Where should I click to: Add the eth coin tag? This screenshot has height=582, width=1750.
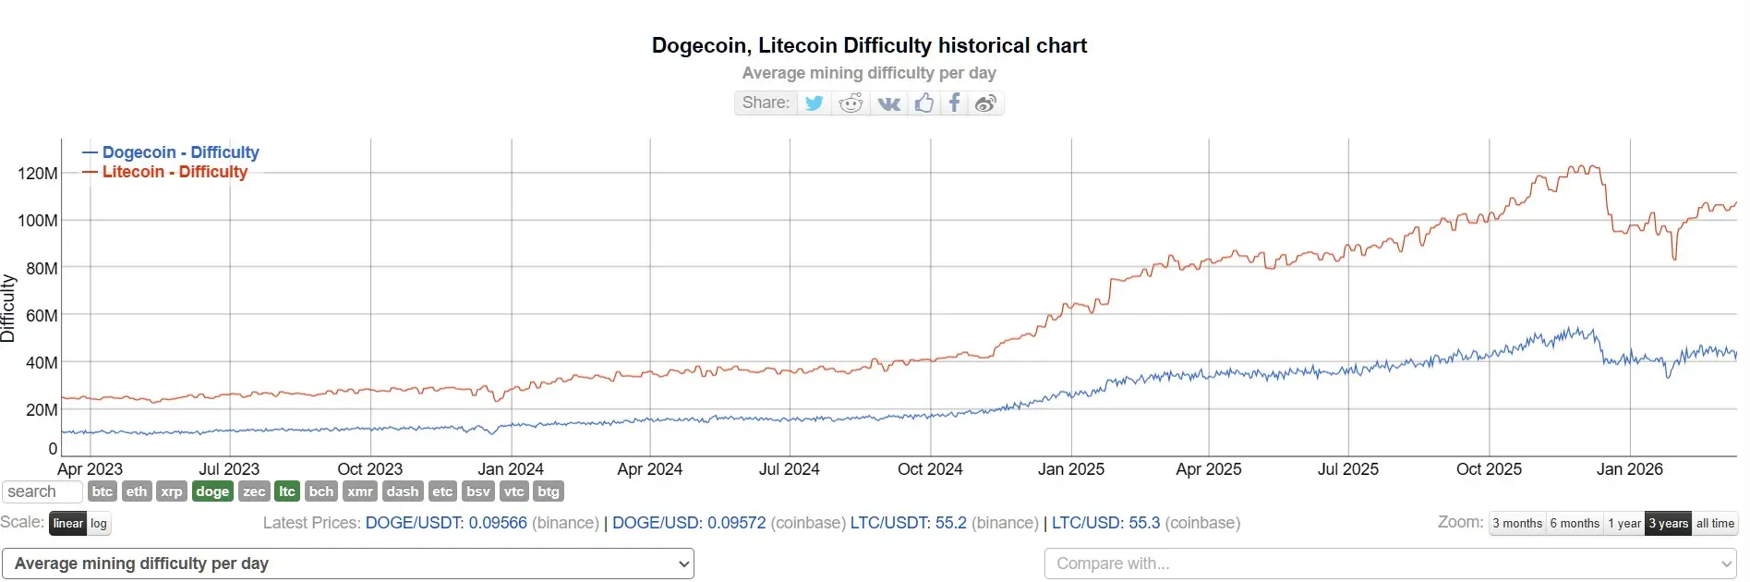pyautogui.click(x=137, y=491)
